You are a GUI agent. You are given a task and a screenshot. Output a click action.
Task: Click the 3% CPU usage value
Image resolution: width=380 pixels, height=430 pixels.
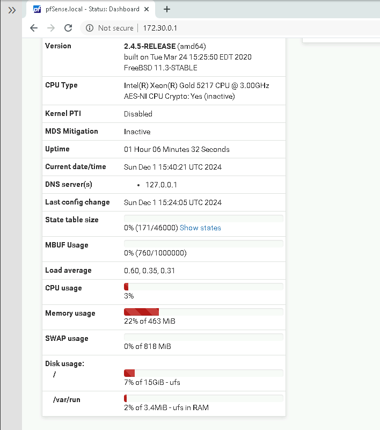(129, 296)
